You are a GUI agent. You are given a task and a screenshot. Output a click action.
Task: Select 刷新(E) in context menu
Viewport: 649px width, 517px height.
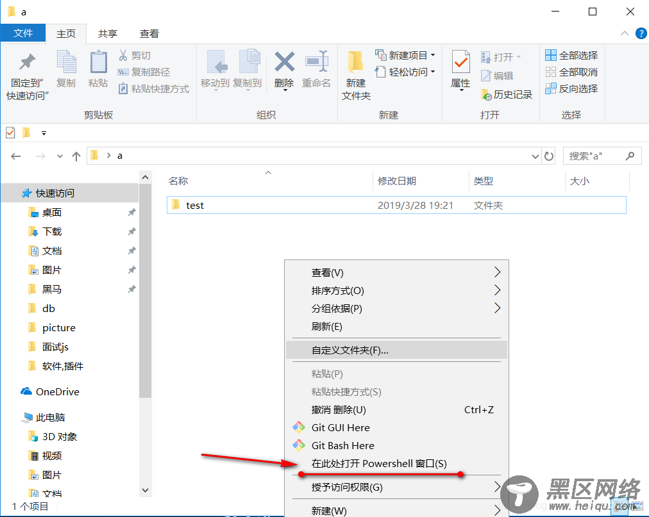(x=396, y=327)
